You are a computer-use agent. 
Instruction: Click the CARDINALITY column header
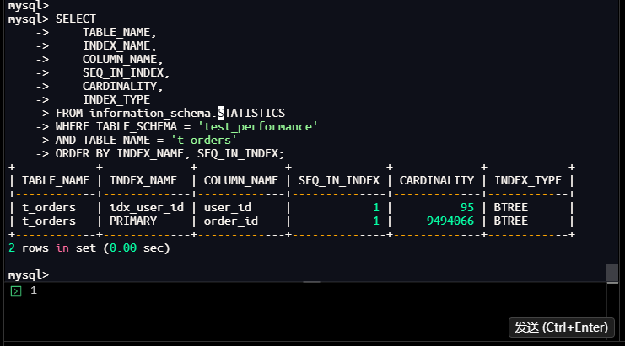coord(436,180)
